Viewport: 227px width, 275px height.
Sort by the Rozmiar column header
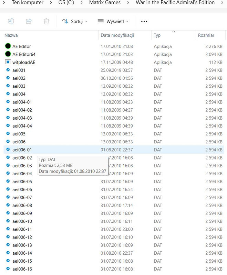pos(206,35)
